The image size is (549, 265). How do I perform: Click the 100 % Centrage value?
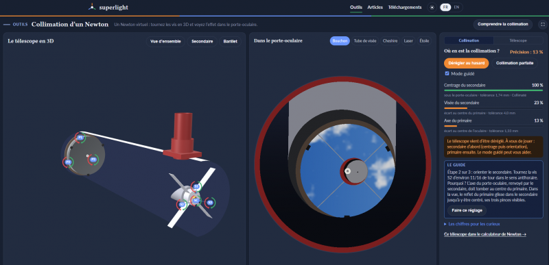(537, 85)
